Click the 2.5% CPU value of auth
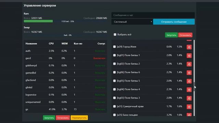This screenshot has width=219, height=123. 51,51
